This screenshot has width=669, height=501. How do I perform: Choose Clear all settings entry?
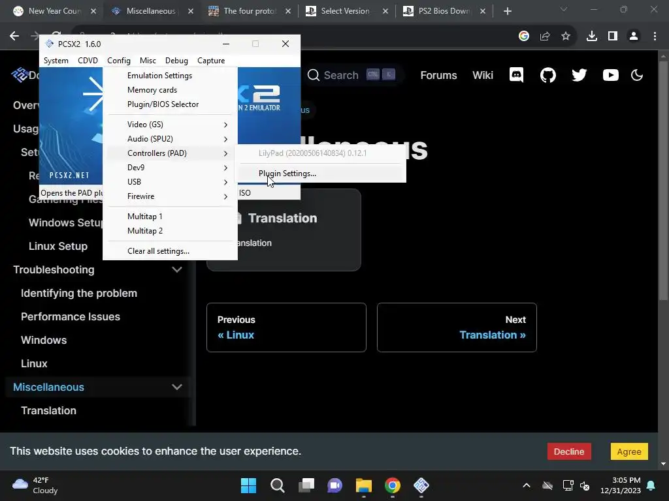[x=171, y=251]
